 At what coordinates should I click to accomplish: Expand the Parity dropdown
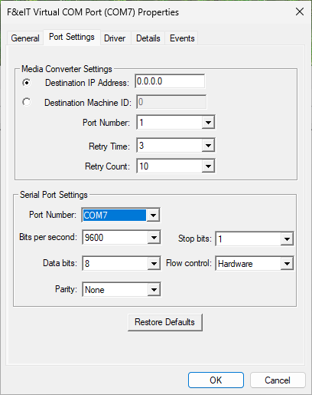(122, 289)
